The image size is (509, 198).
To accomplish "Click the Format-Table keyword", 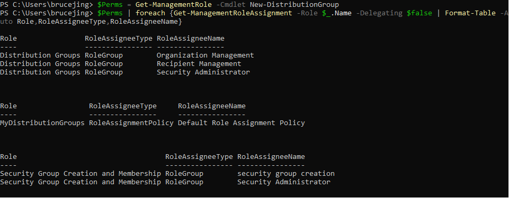I will point(470,13).
